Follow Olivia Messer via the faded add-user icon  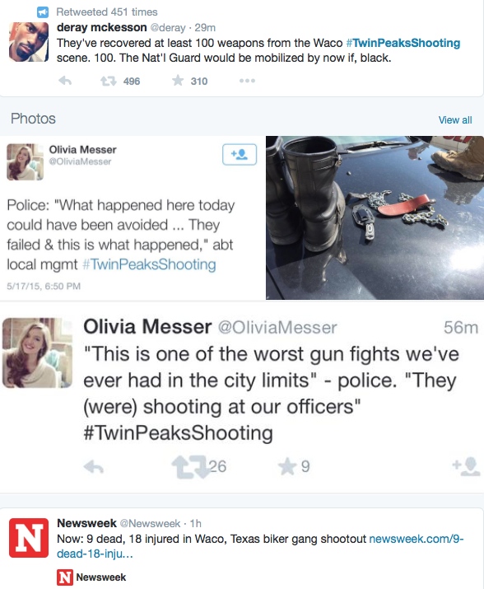click(x=466, y=466)
